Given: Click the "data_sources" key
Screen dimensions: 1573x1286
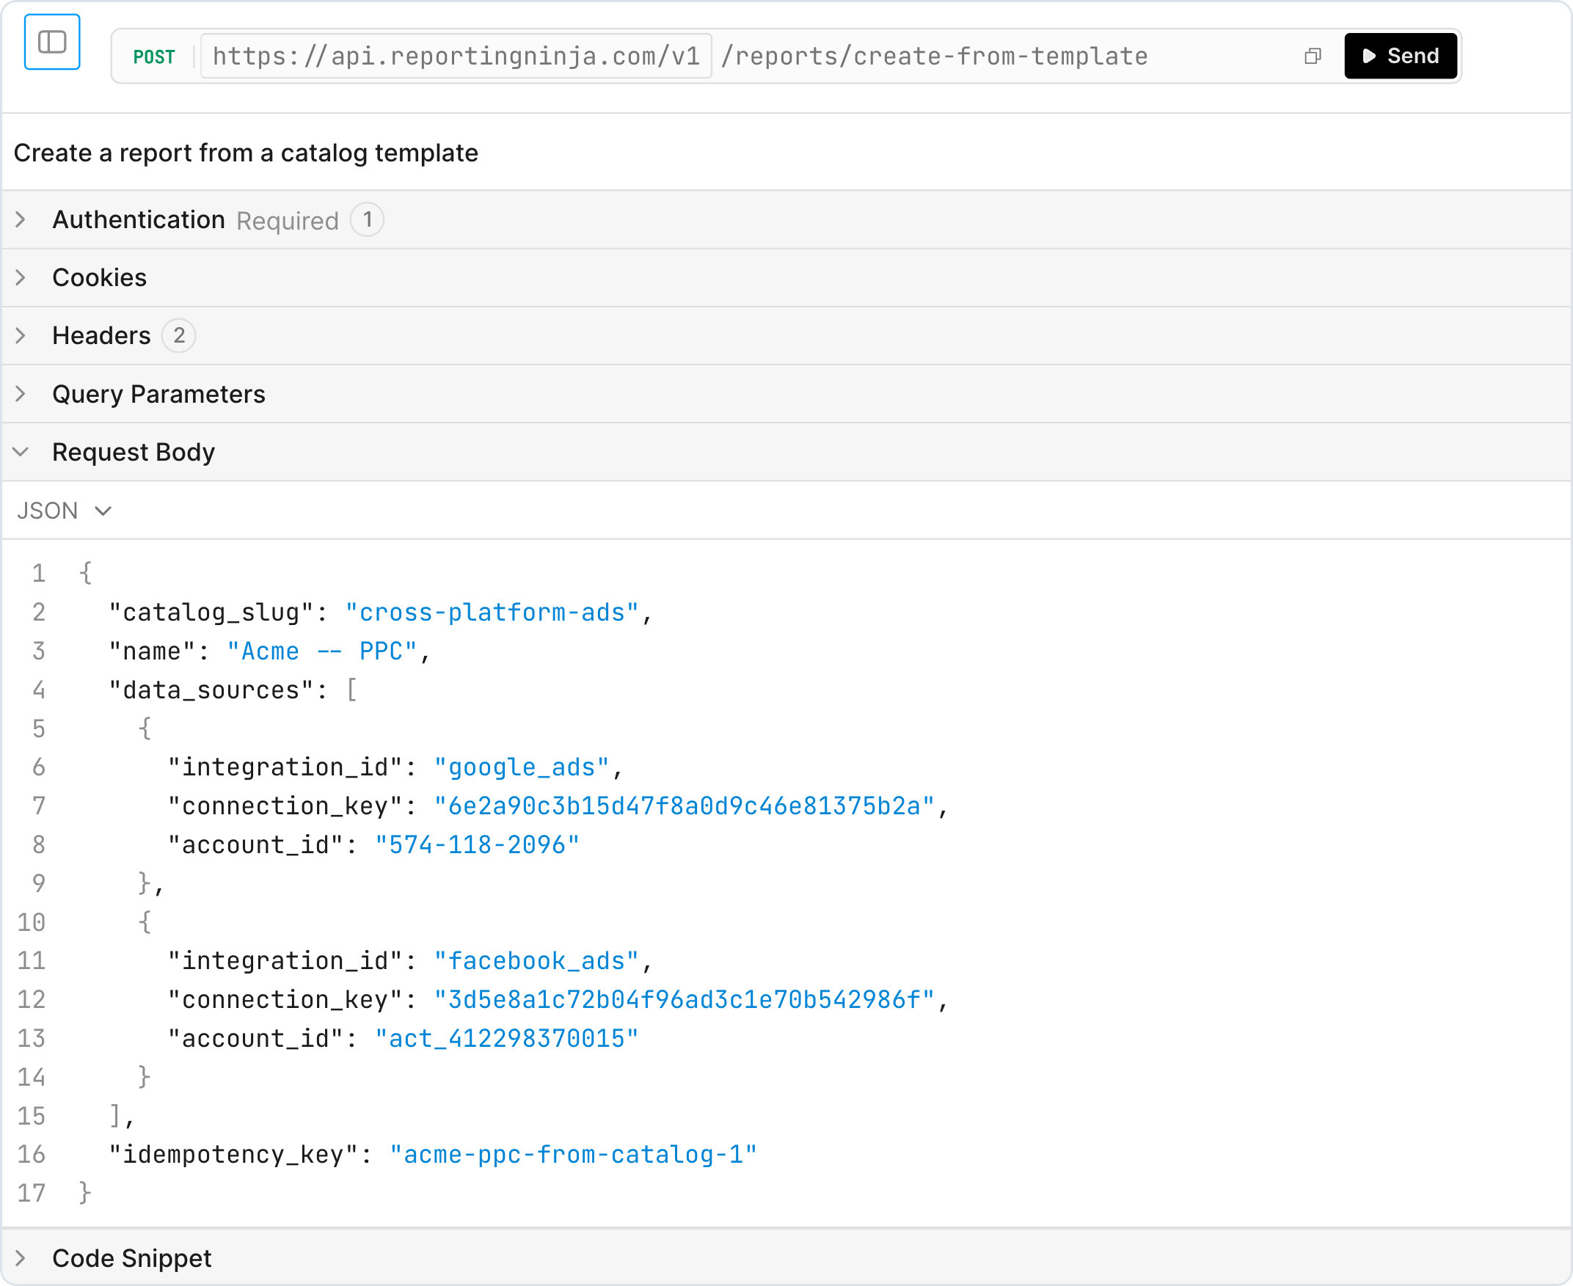Looking at the screenshot, I should pos(211,690).
